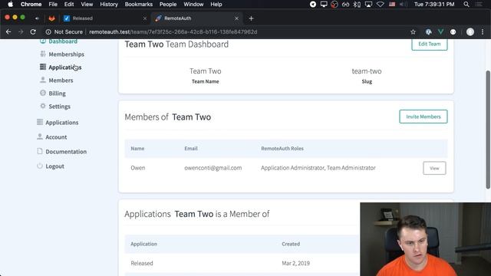Screen dimensions: 491x276
Task: Click the Documentation page icon
Action: click(40, 151)
